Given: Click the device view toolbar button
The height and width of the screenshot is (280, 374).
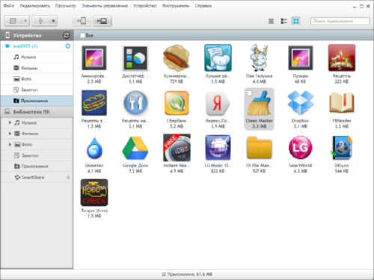Looking at the screenshot, I should [13, 21].
